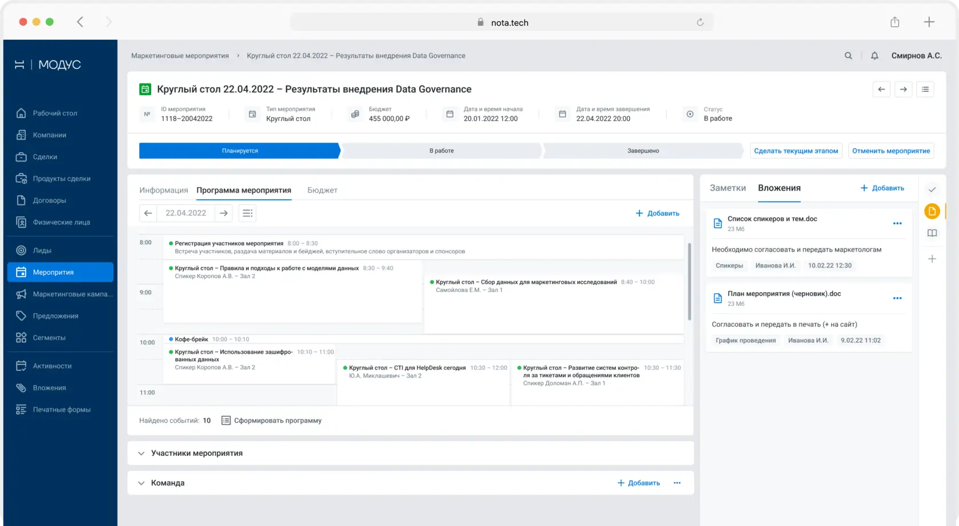Open the search magnifier icon in header
Viewport: 959px width, 526px height.
pos(848,56)
